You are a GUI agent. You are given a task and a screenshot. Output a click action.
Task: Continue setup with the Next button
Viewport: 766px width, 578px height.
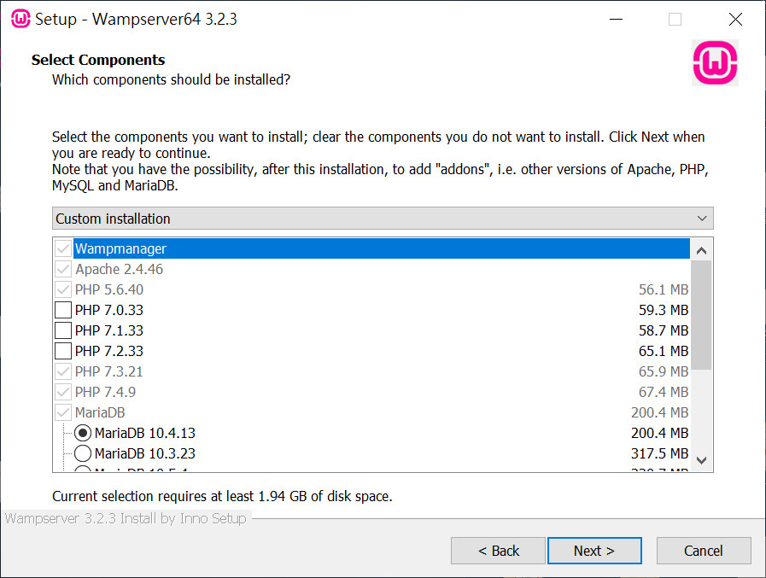point(594,551)
